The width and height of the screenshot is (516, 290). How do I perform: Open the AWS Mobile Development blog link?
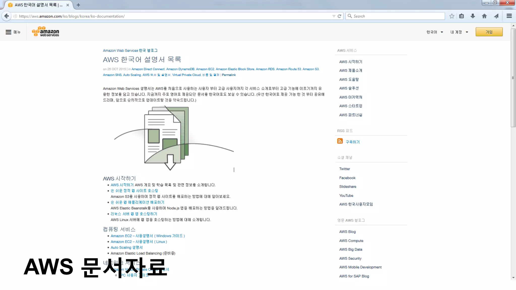coord(360,267)
